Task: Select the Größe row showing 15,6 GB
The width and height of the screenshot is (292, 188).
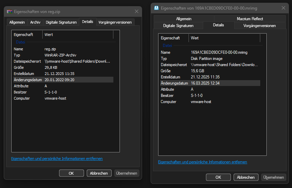Action: [x=209, y=71]
